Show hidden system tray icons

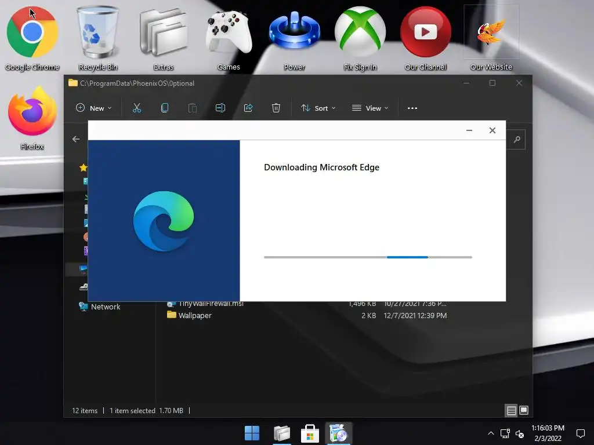pyautogui.click(x=491, y=433)
